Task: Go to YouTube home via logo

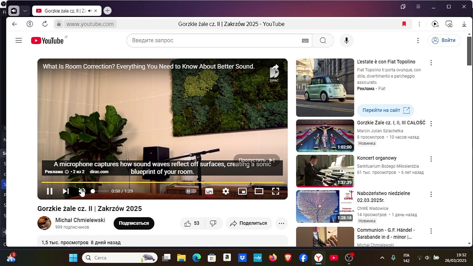Action: point(47,41)
